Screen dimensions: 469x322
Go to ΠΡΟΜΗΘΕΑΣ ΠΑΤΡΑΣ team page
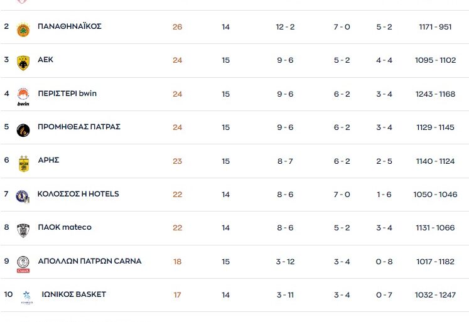coord(79,127)
